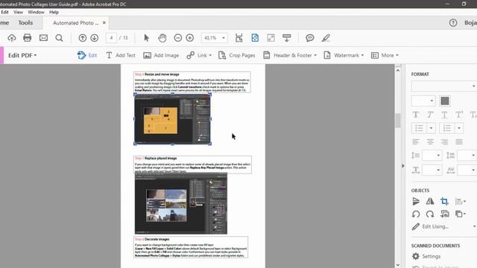The image size is (477, 268).
Task: Open the Window menu
Action: pyautogui.click(x=36, y=12)
